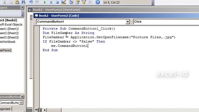
Task: Click the Toolbox hammer-and-wrench icon
Action: click(x=90, y=2)
